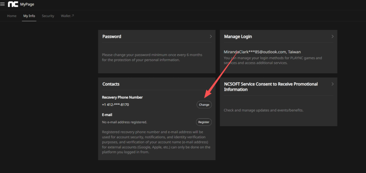
Task: Click the masked recovery phone number
Action: [115, 105]
